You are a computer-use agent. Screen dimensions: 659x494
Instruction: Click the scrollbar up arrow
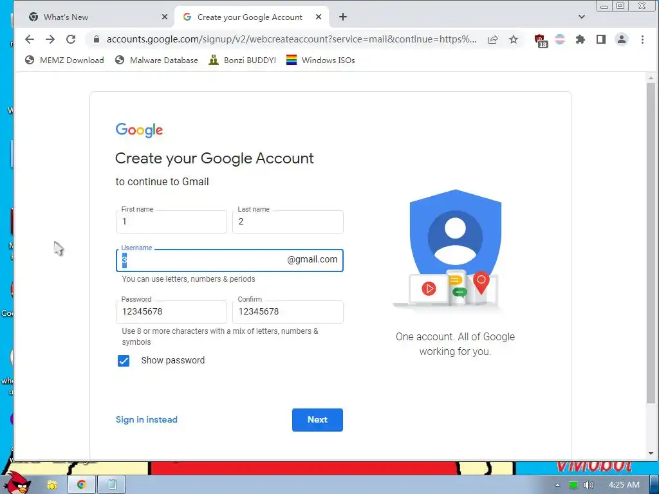(x=651, y=78)
